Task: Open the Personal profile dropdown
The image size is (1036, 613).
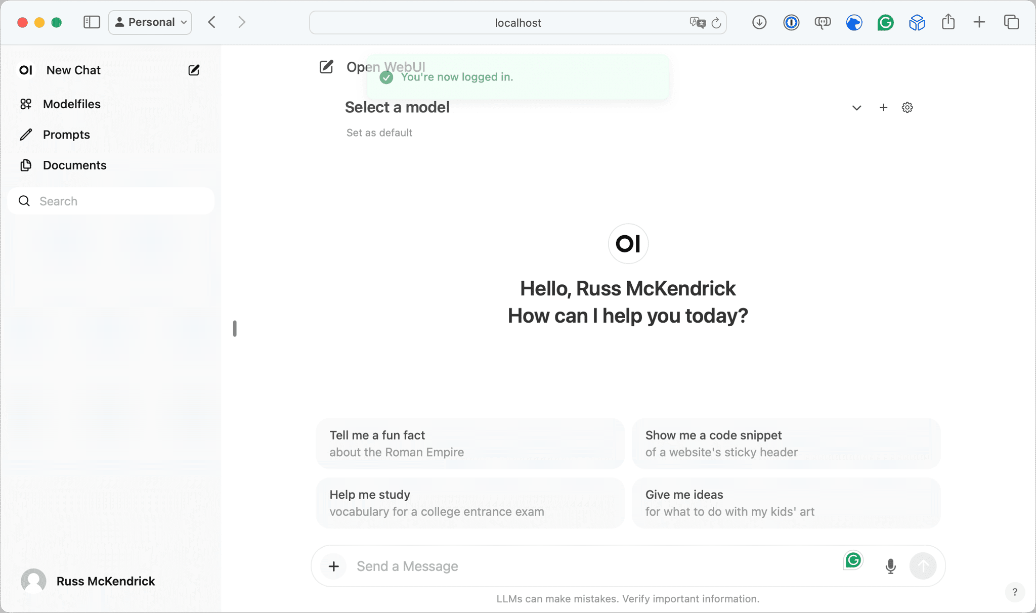Action: [150, 22]
